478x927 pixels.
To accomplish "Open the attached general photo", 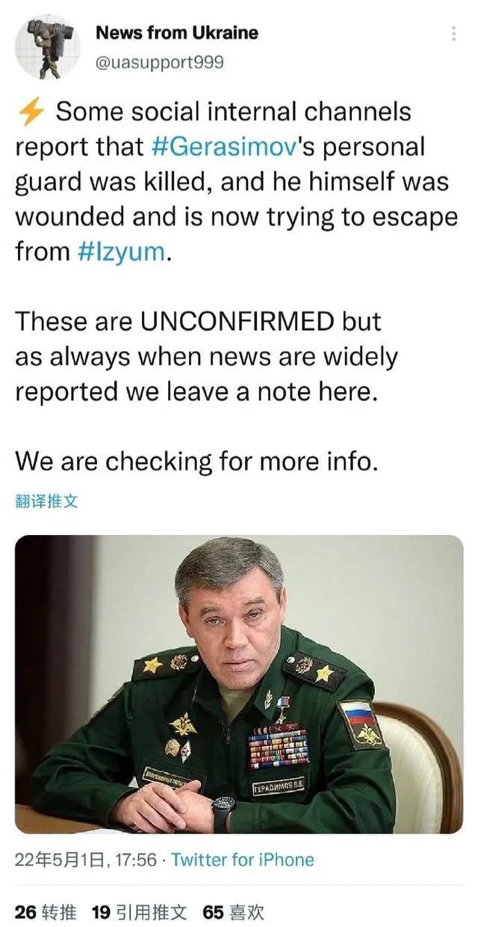I will click(239, 684).
